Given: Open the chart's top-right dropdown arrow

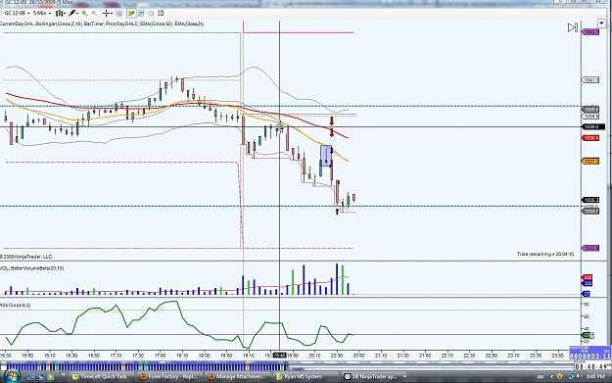Looking at the screenshot, I should (601, 24).
